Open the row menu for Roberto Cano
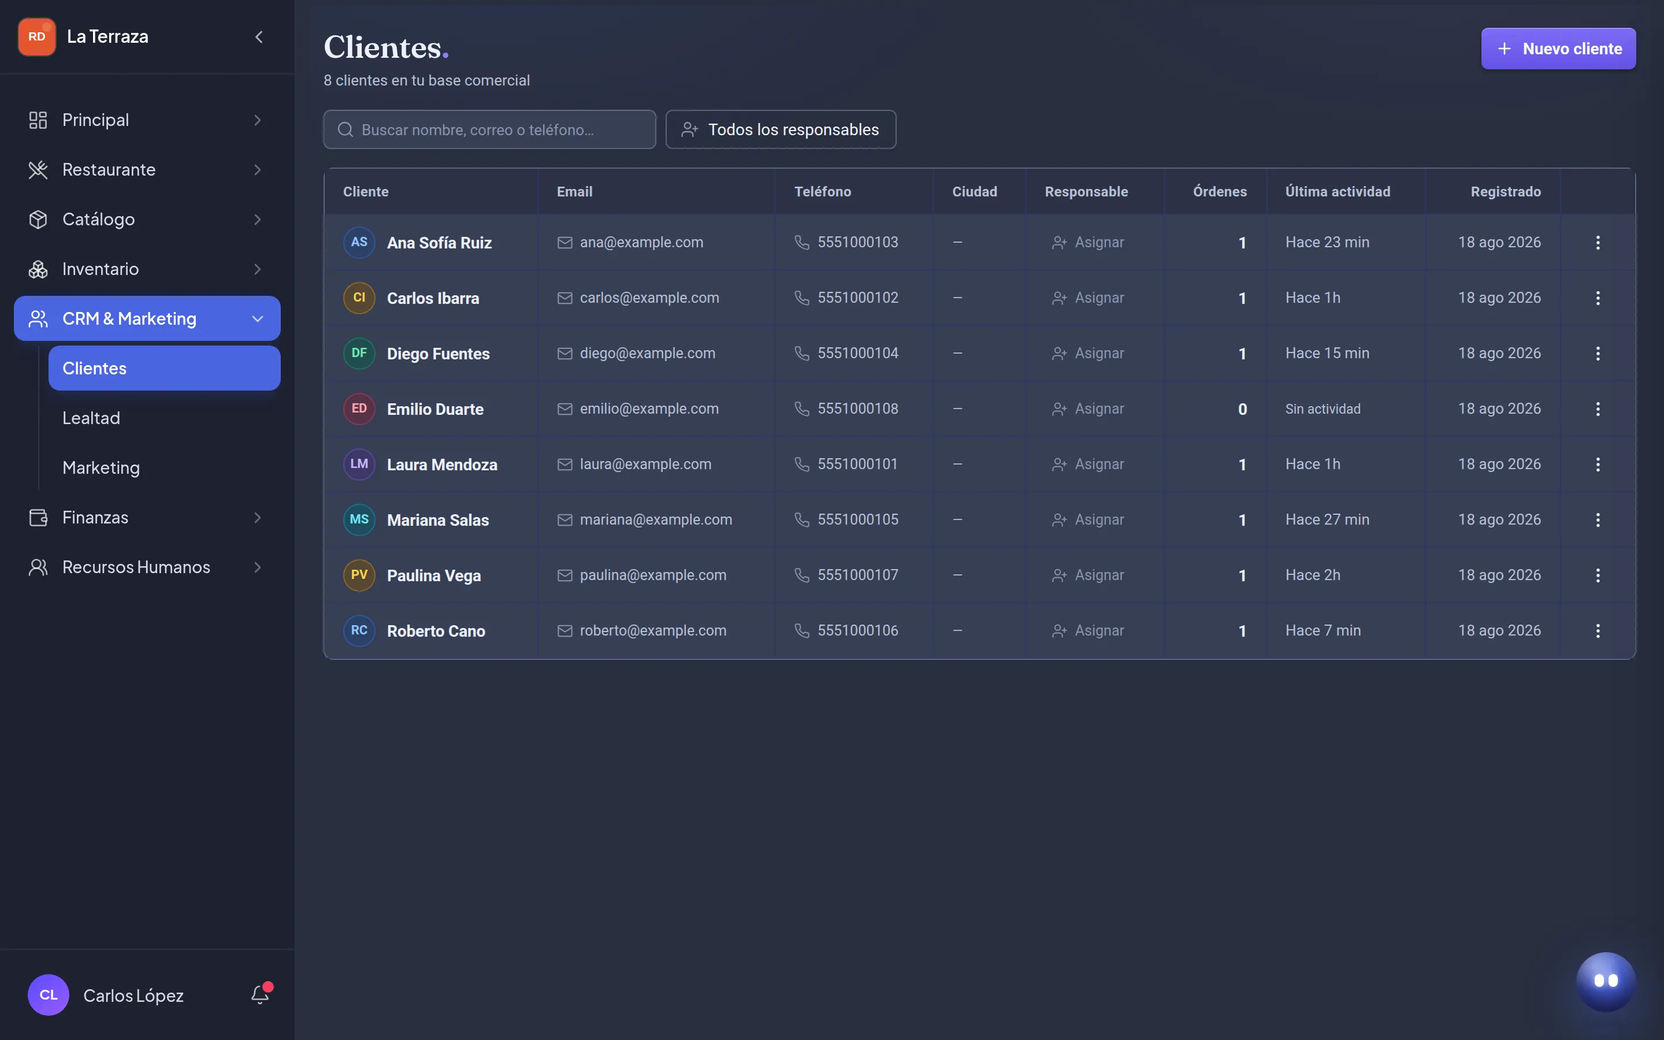This screenshot has height=1040, width=1664. (1598, 631)
